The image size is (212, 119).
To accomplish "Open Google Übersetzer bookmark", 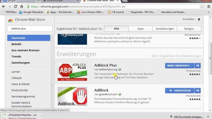I will (31, 12).
